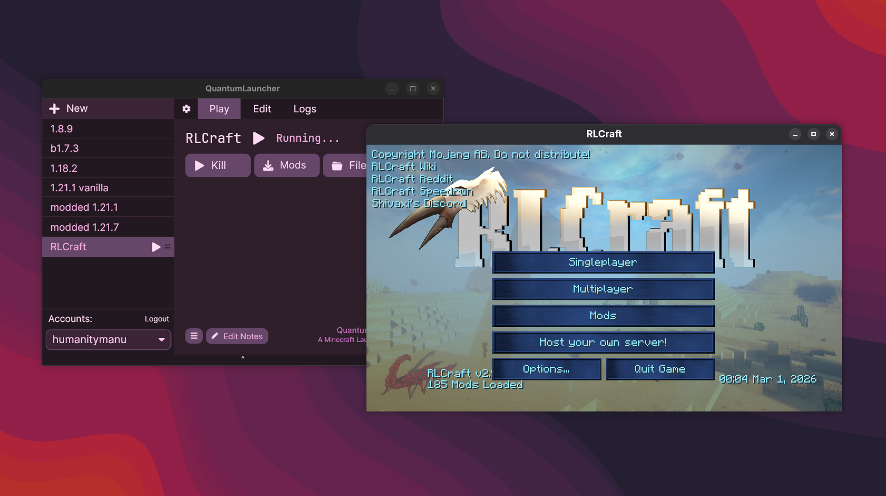
Task: Open the RLCraft Reddit link
Action: click(412, 178)
